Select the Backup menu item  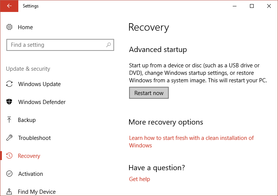(x=27, y=120)
